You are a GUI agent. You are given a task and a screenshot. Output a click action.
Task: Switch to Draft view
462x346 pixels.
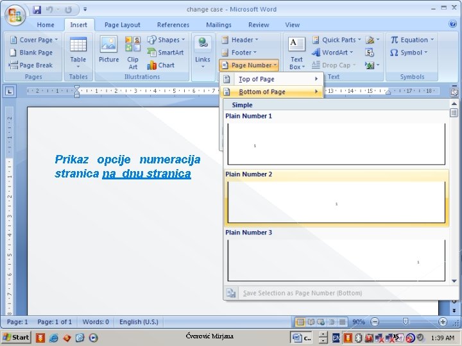pyautogui.click(x=342, y=322)
